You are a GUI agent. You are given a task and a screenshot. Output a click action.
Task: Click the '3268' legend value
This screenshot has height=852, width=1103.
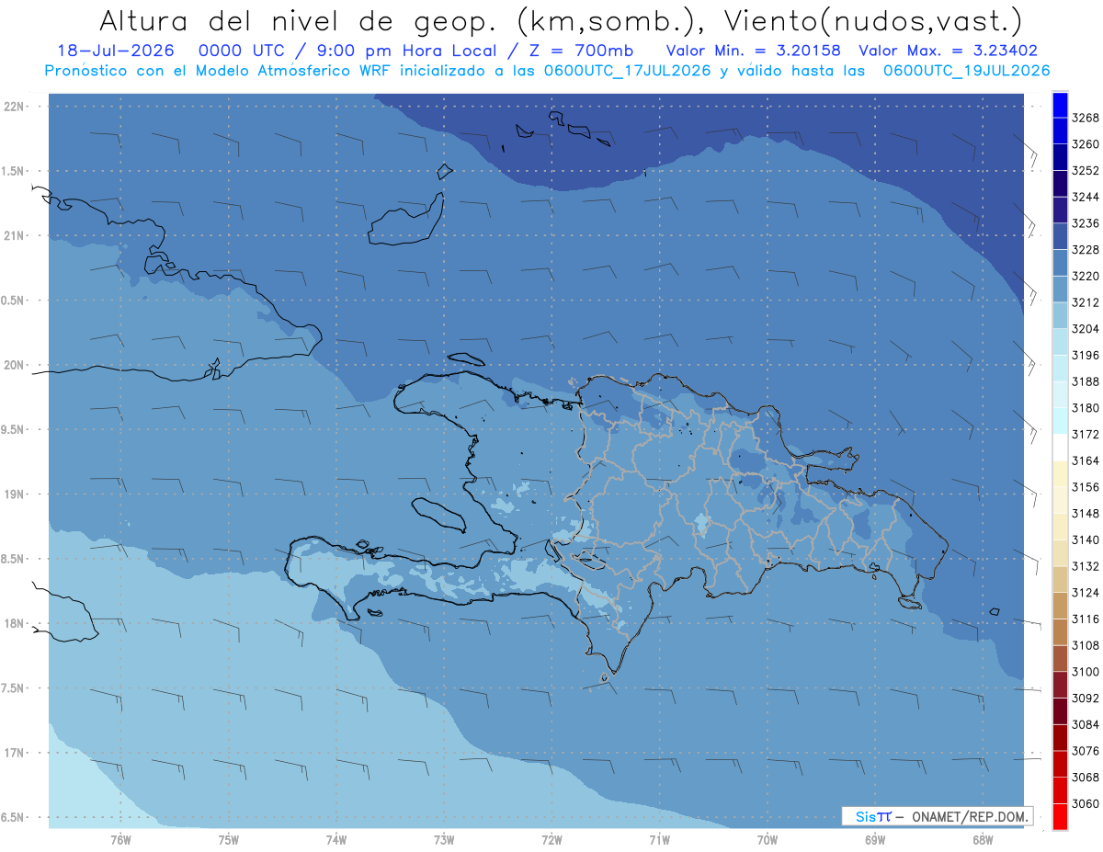pos(1086,118)
